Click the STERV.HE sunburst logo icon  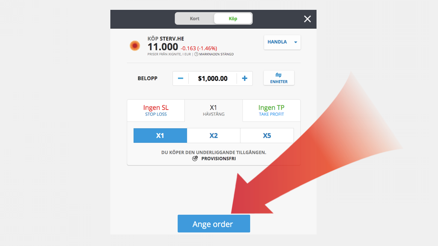(135, 46)
